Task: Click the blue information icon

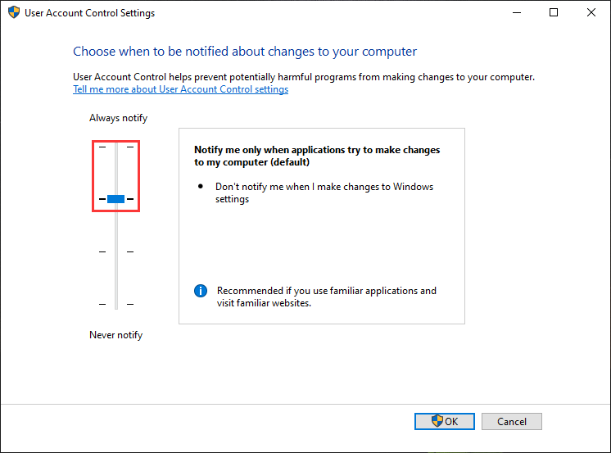Action: tap(201, 291)
